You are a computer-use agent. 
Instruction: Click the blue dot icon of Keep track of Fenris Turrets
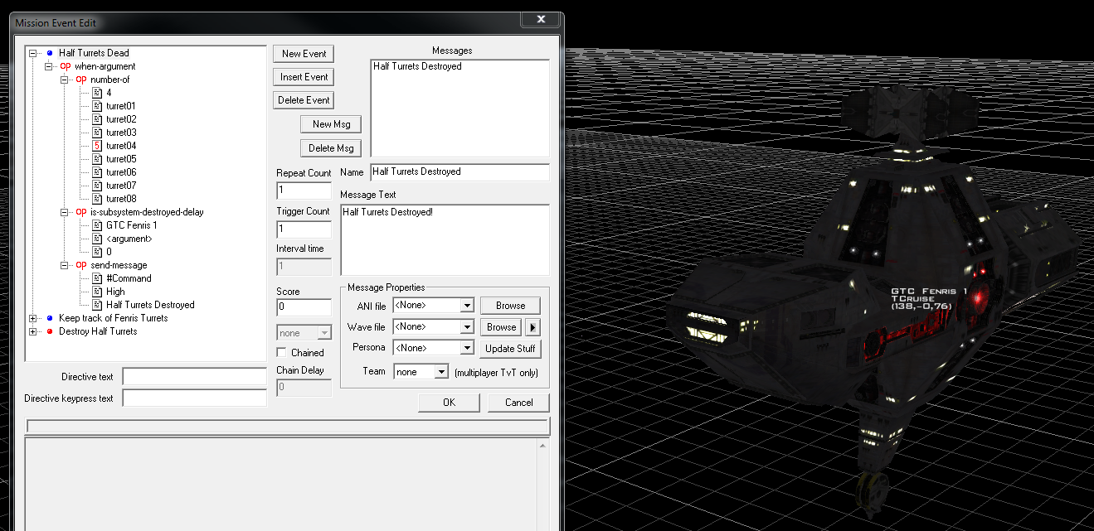coord(50,318)
